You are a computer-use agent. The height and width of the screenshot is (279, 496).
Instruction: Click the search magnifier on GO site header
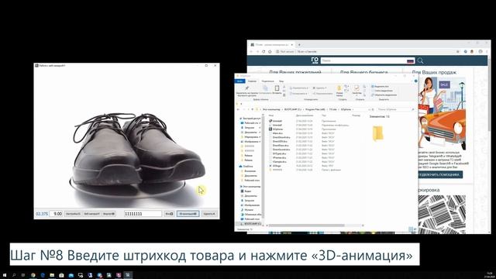point(420,60)
